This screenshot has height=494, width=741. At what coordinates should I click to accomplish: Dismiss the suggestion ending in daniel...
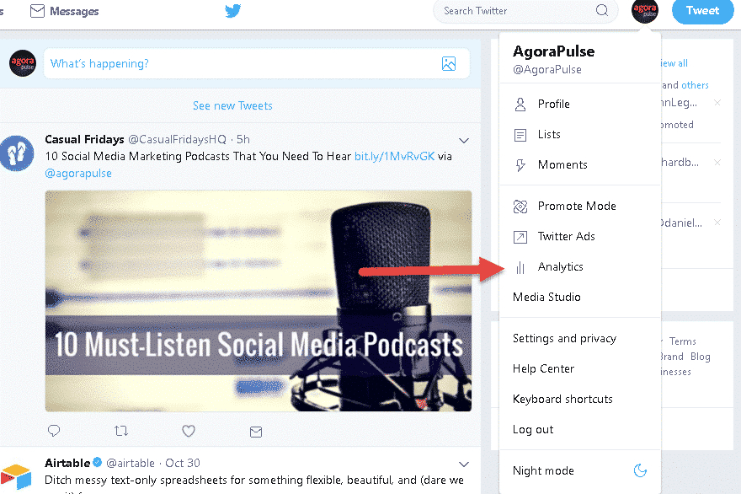[717, 223]
